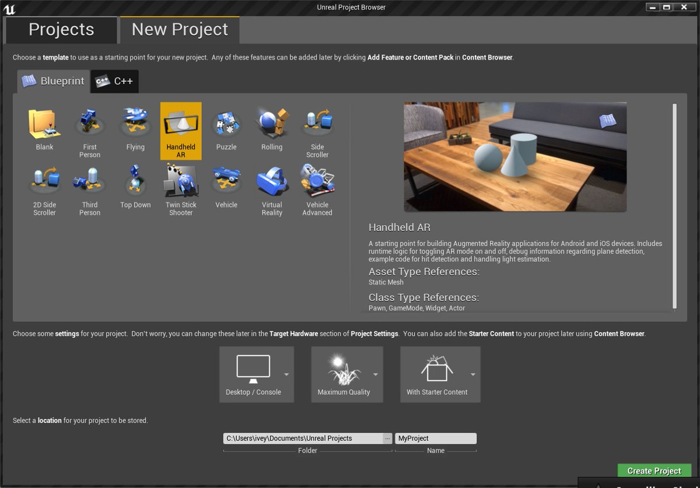Screen dimensions: 700x488
Task: Click the project Folder path field
Action: point(303,438)
